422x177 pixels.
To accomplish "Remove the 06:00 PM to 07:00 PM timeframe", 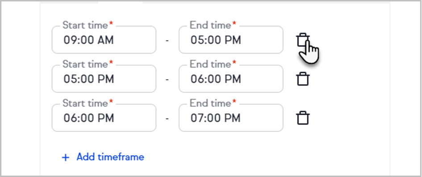I will coord(303,118).
